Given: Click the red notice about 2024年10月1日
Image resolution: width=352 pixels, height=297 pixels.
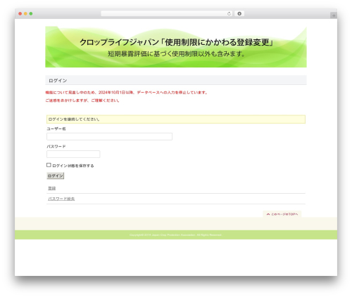Looking at the screenshot, I should [127, 93].
